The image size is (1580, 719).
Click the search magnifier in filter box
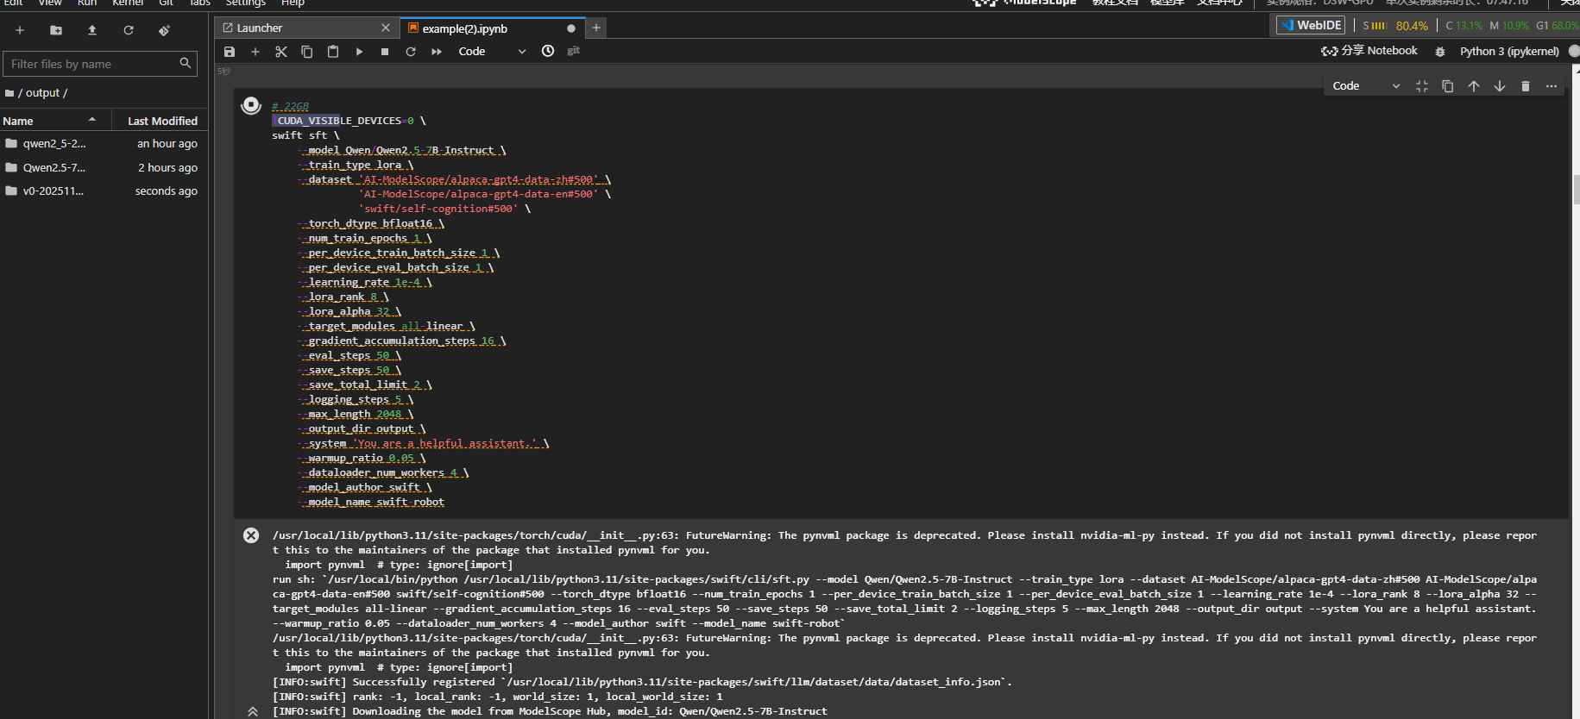coord(185,63)
